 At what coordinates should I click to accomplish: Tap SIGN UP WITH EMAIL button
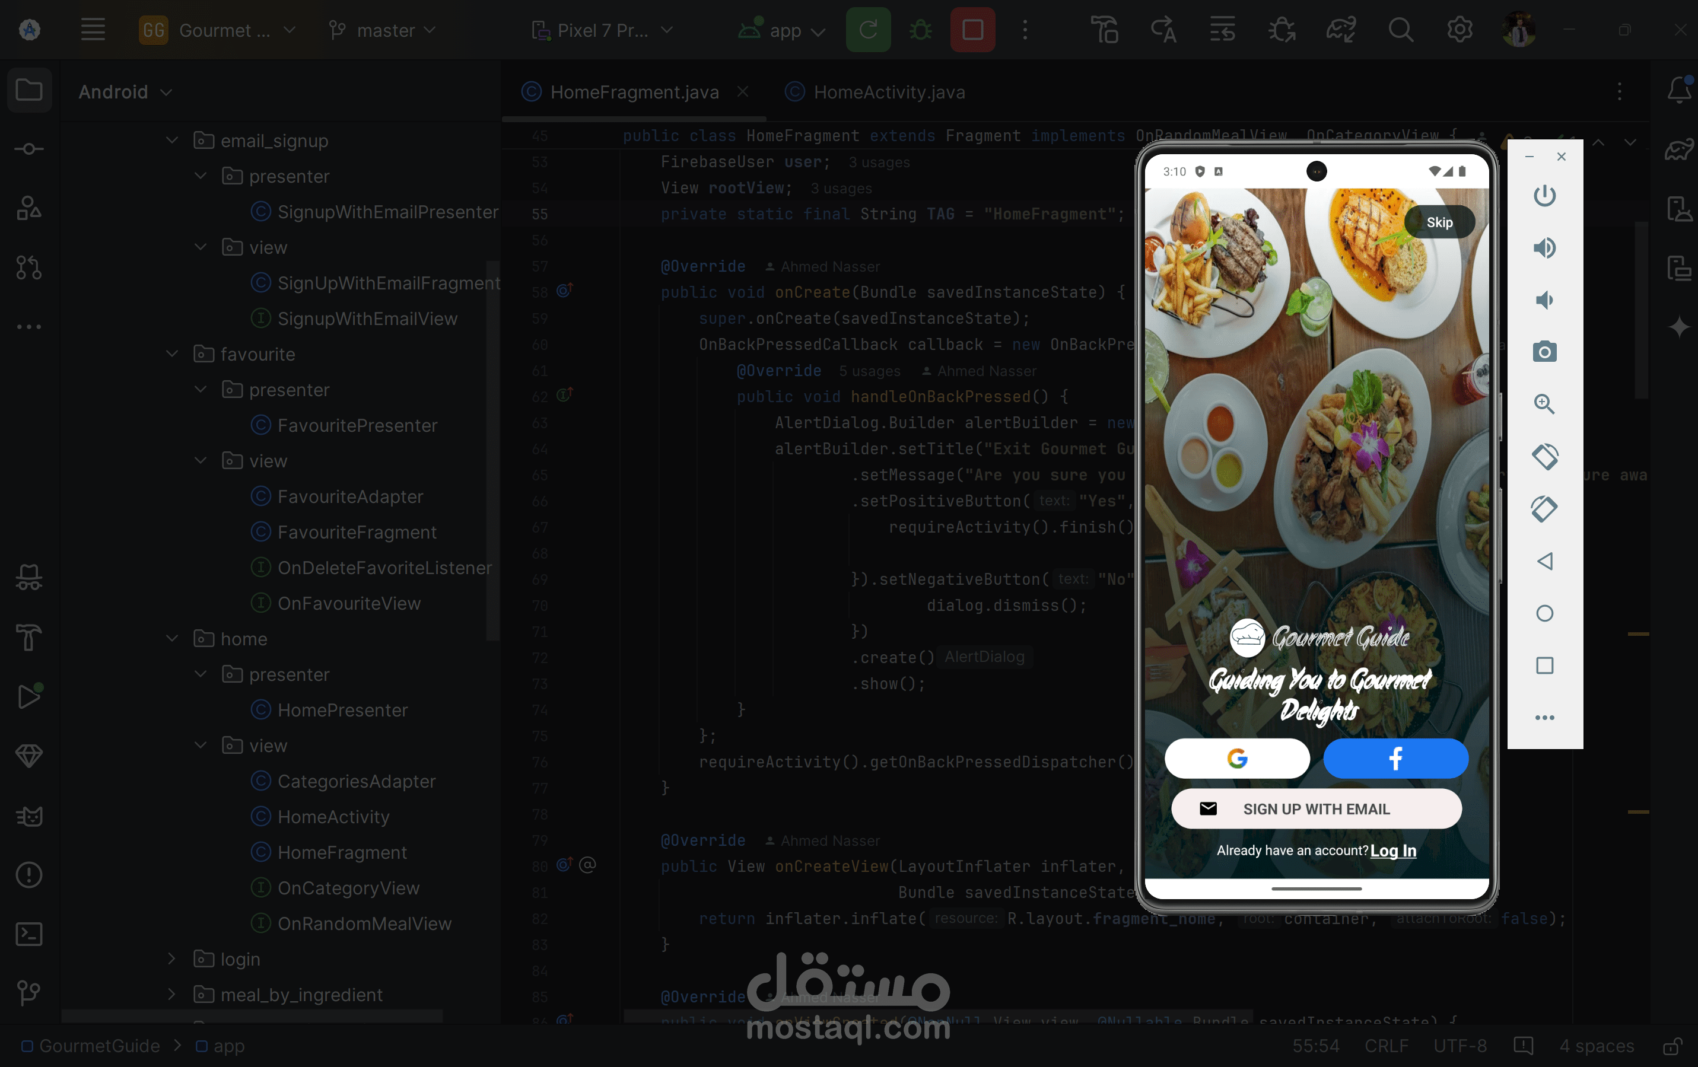pyautogui.click(x=1316, y=808)
